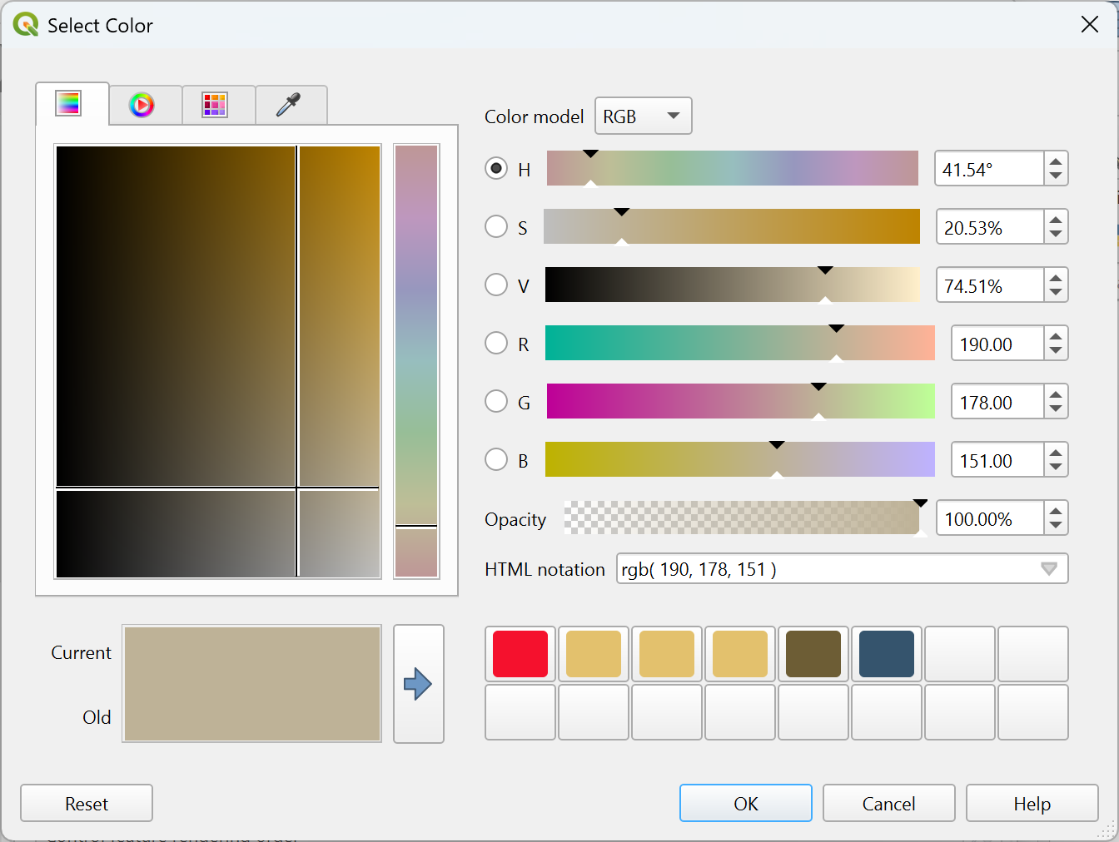Expand the HTML notation format dropdown
The height and width of the screenshot is (842, 1119).
pyautogui.click(x=1048, y=569)
